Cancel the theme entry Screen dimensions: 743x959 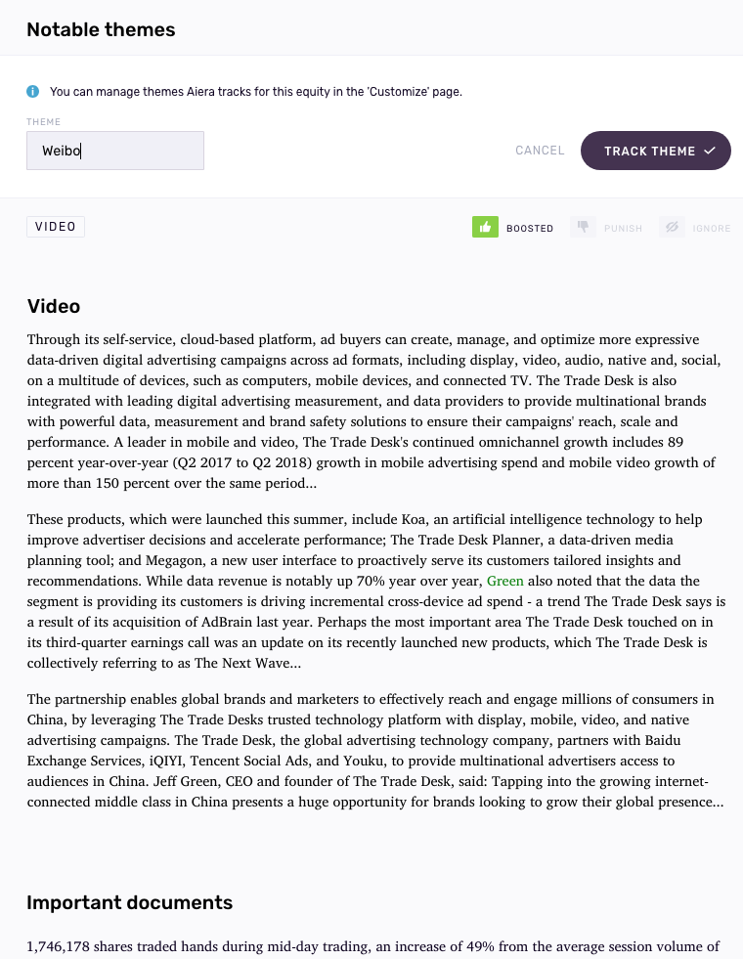tap(540, 151)
